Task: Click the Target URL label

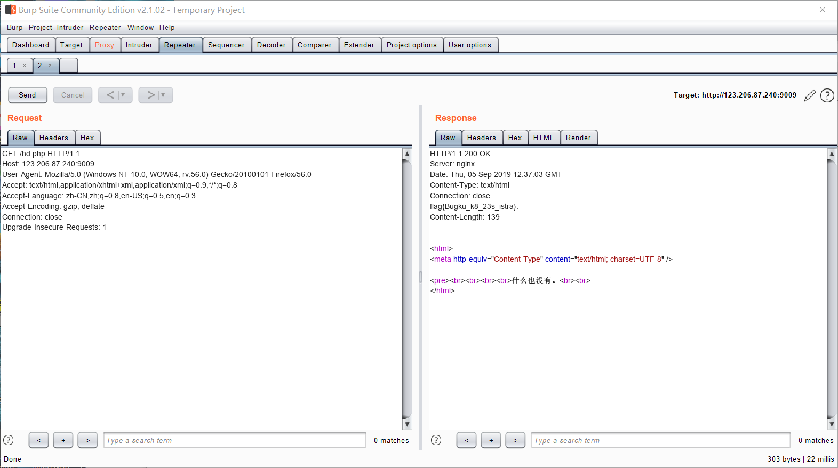Action: [x=735, y=95]
